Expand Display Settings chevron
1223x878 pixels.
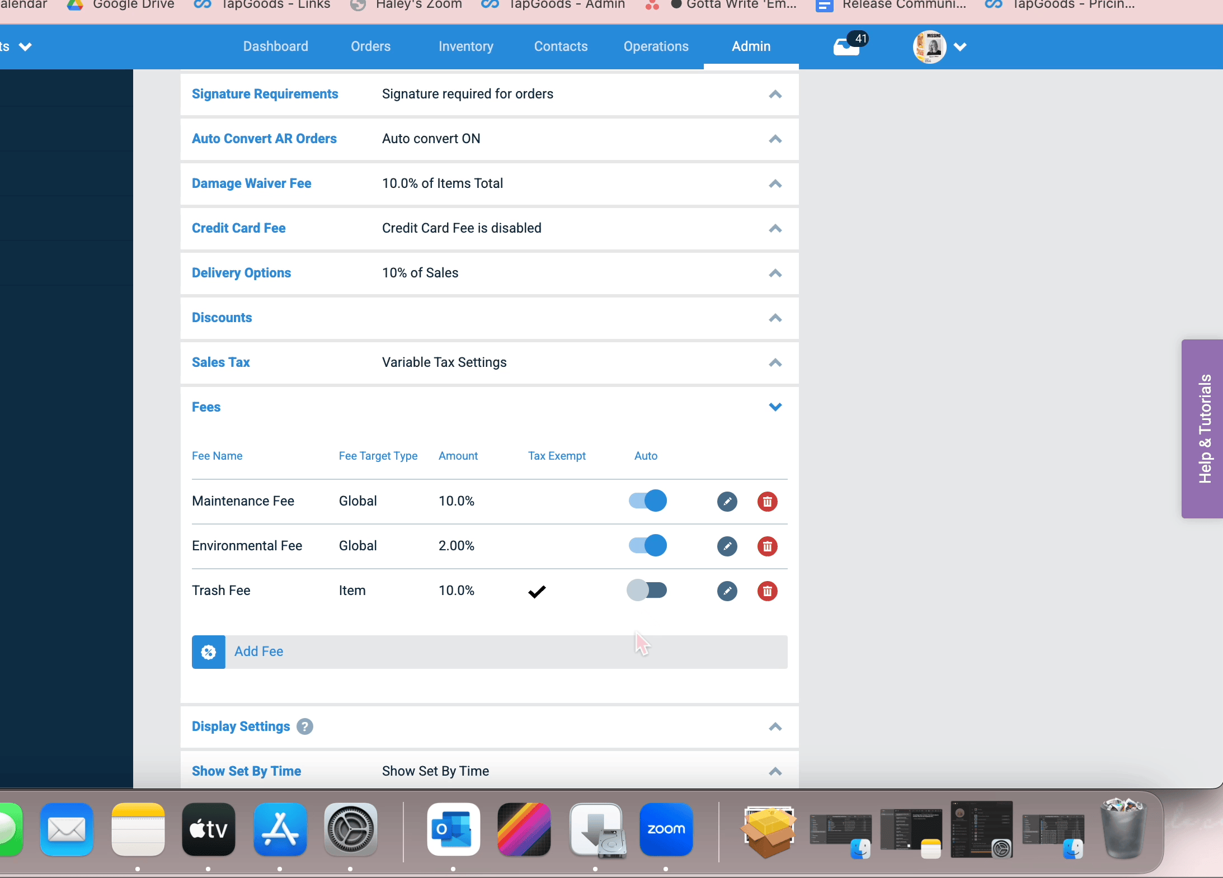coord(775,726)
